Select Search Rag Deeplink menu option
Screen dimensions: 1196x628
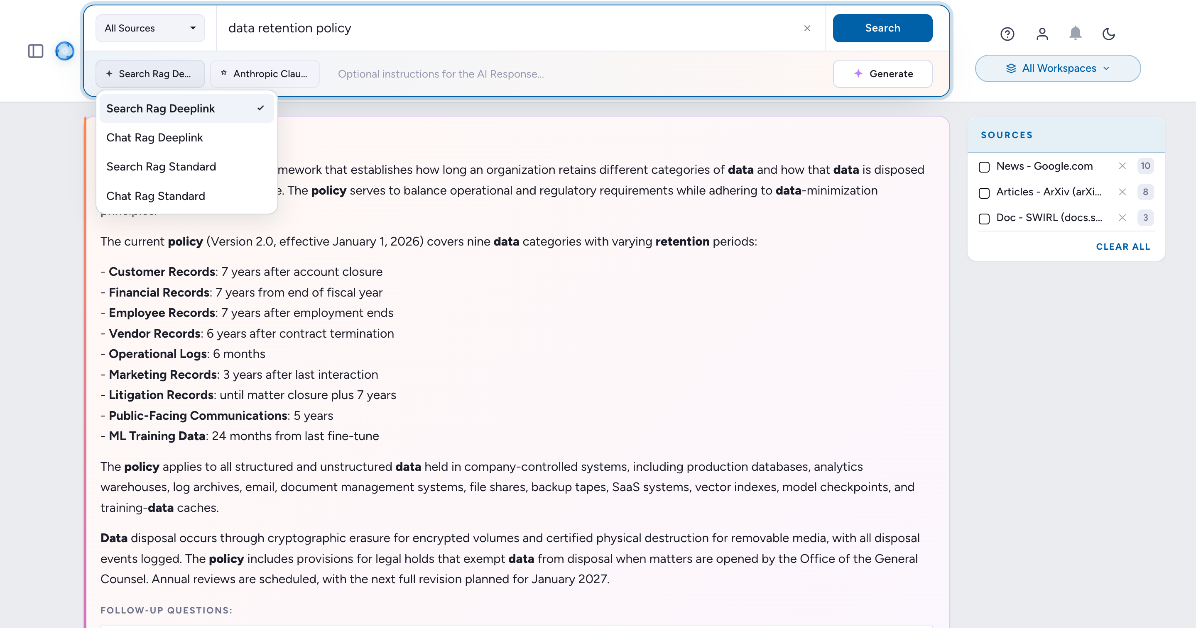(186, 109)
